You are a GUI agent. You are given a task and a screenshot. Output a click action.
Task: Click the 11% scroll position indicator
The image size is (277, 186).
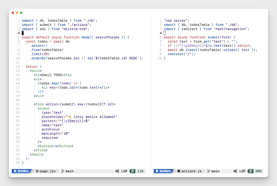[141, 171]
